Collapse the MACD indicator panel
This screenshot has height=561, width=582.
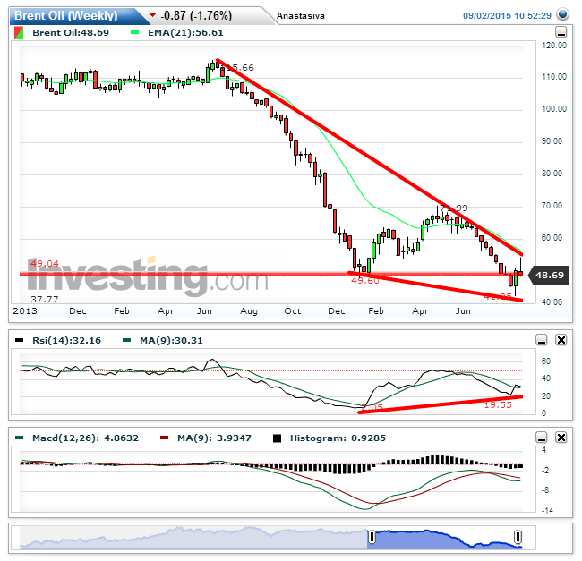[541, 438]
